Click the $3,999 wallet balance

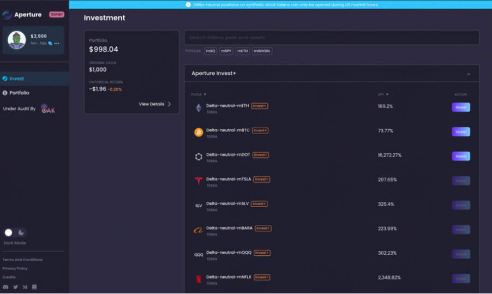(x=39, y=37)
